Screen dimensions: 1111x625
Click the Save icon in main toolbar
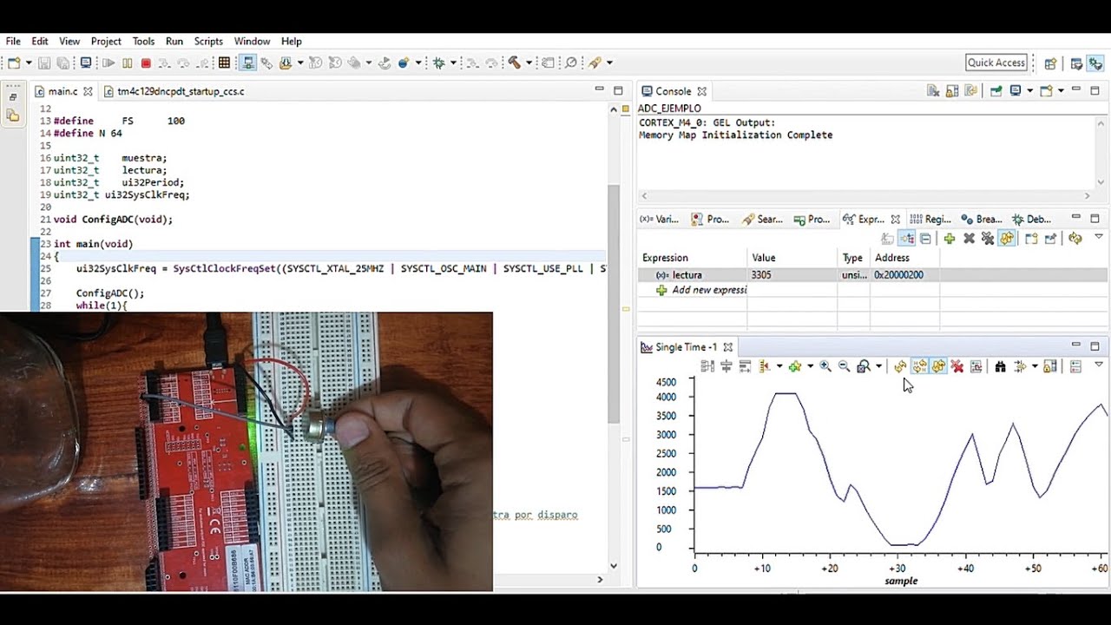(x=45, y=62)
